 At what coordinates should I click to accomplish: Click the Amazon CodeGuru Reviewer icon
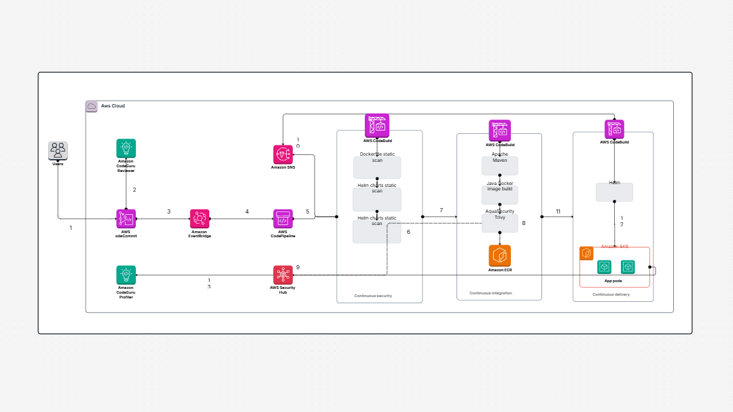(126, 148)
